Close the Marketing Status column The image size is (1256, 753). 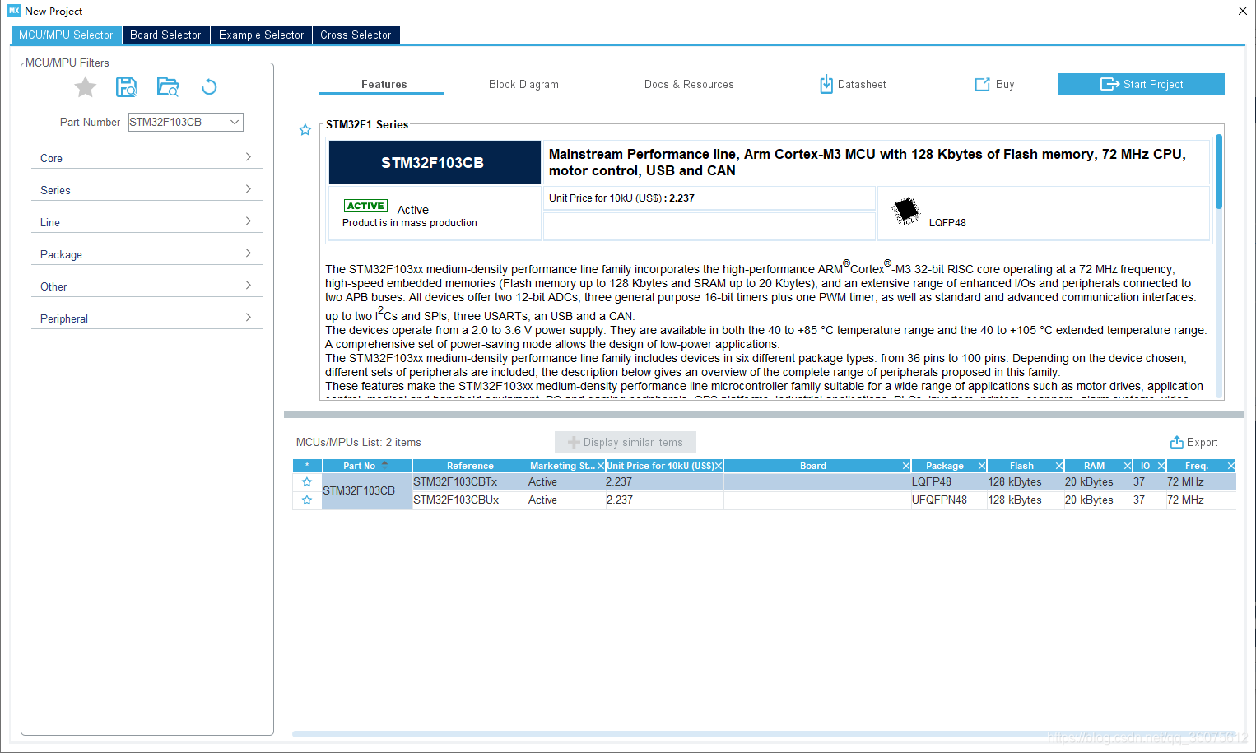(600, 466)
